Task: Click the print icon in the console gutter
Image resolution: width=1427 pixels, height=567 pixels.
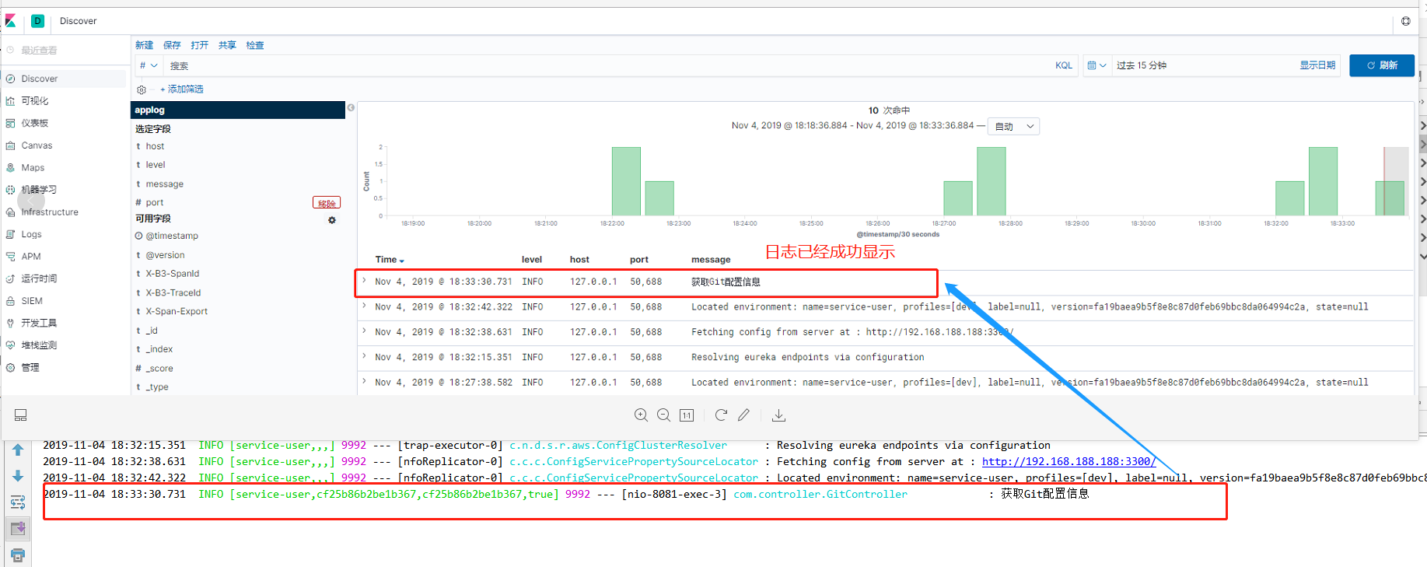Action: 18,555
